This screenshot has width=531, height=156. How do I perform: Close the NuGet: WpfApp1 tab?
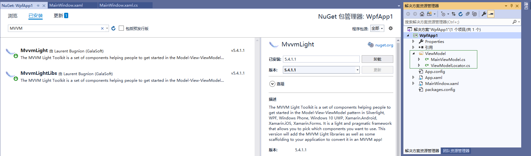click(x=44, y=5)
